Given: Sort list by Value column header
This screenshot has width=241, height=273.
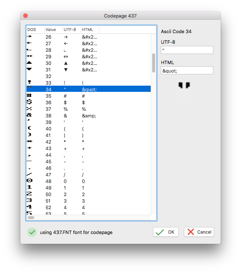Looking at the screenshot, I should (x=53, y=30).
